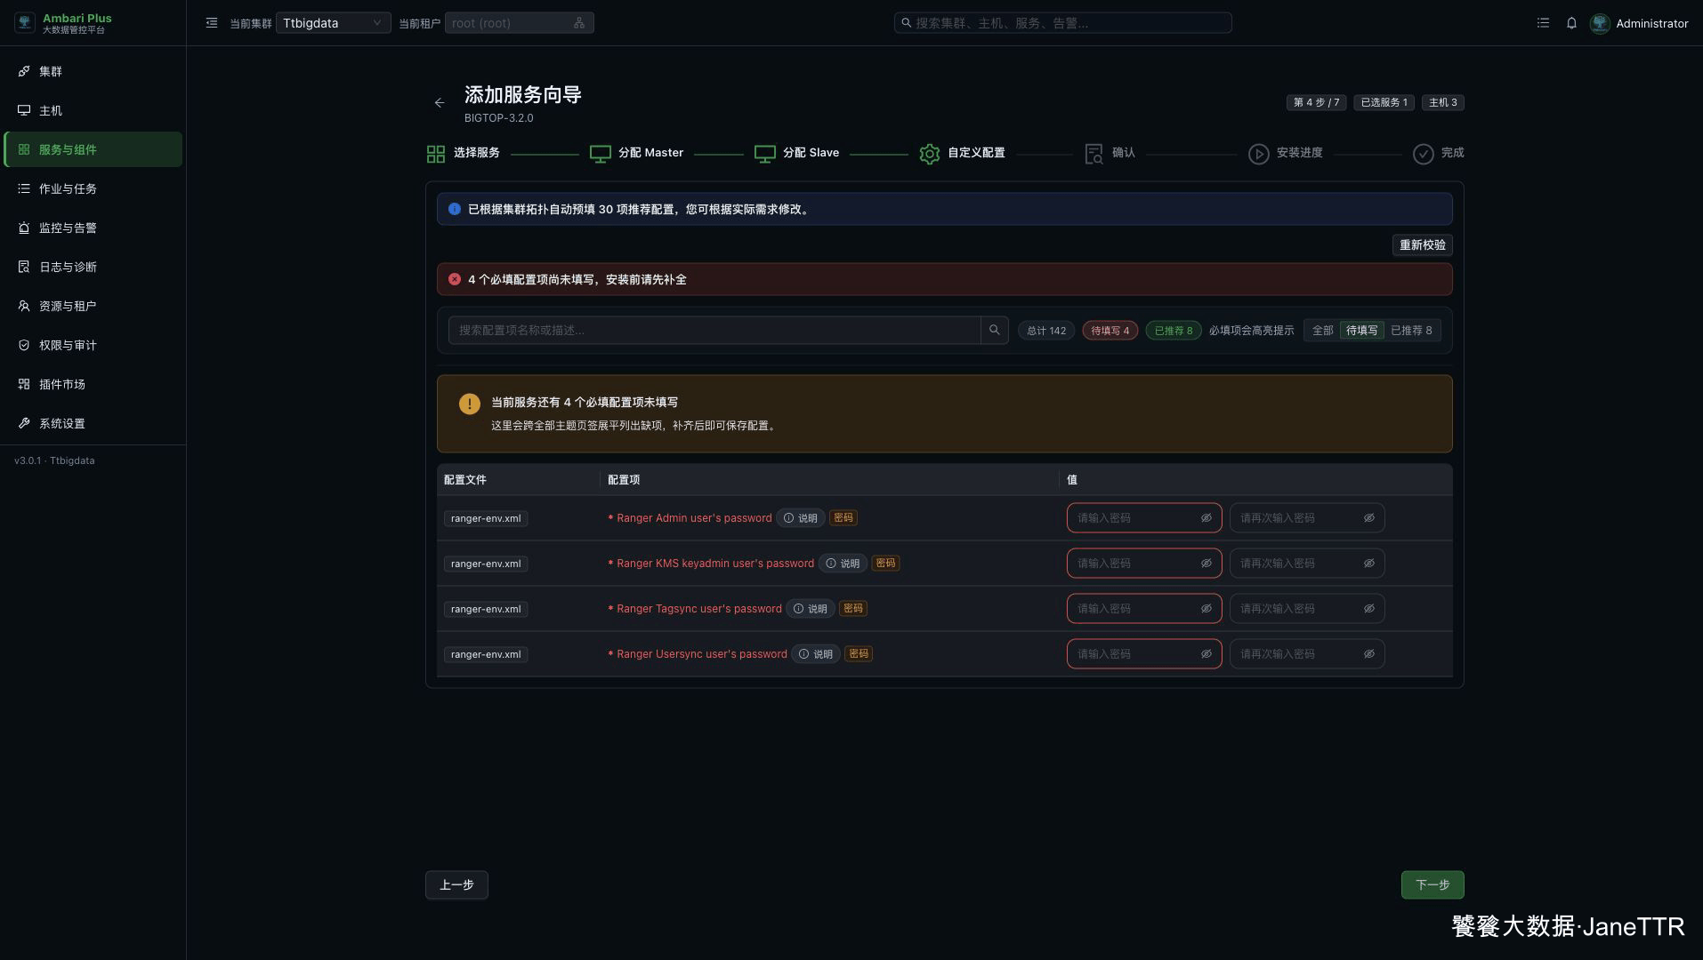Click 下一步 to continue
1703x960 pixels.
(x=1433, y=885)
